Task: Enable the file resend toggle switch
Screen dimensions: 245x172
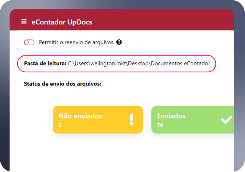Action: pos(29,43)
